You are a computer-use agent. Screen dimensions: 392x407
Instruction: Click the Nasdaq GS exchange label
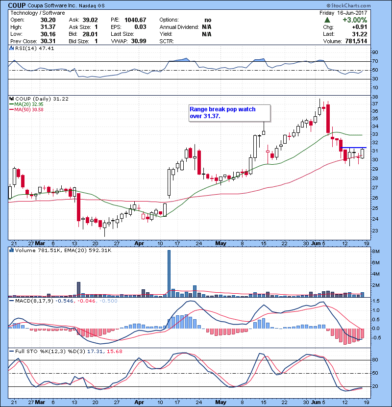[92, 6]
